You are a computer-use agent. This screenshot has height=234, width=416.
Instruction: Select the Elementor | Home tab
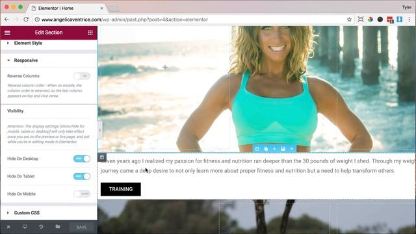(x=66, y=8)
